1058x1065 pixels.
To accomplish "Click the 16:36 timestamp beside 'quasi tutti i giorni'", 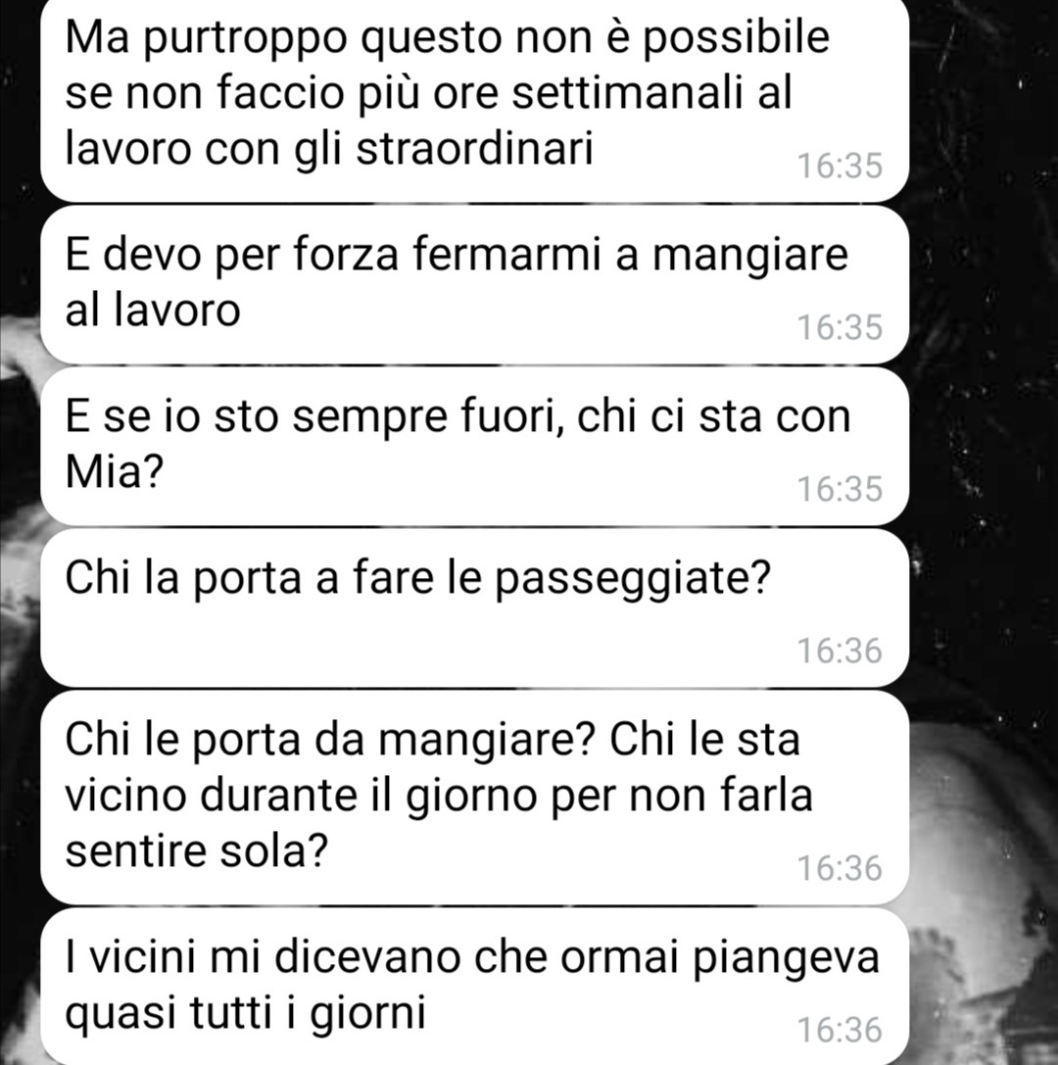I will (840, 1031).
